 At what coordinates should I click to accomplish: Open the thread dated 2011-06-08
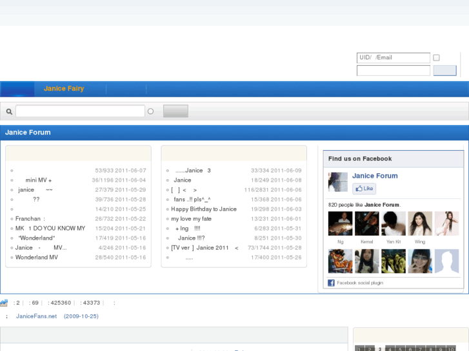(183, 180)
